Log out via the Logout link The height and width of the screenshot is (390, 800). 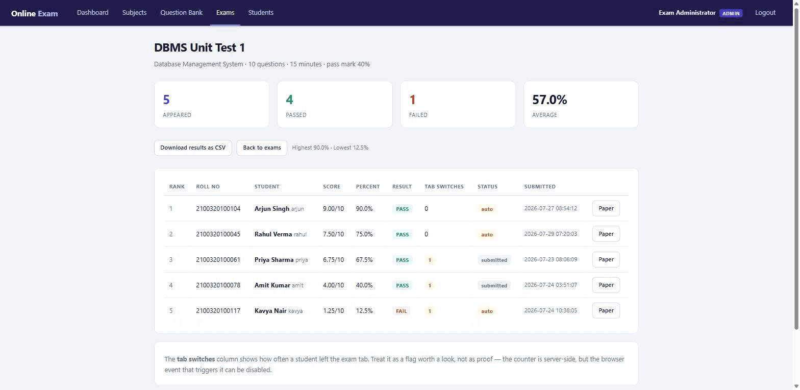(x=765, y=12)
